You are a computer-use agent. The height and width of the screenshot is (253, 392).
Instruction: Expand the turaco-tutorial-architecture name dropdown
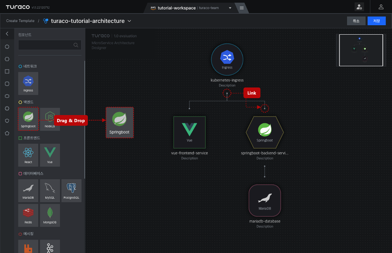(129, 21)
